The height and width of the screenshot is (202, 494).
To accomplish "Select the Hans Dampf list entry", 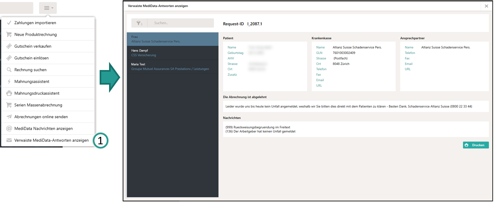I will tap(172, 53).
